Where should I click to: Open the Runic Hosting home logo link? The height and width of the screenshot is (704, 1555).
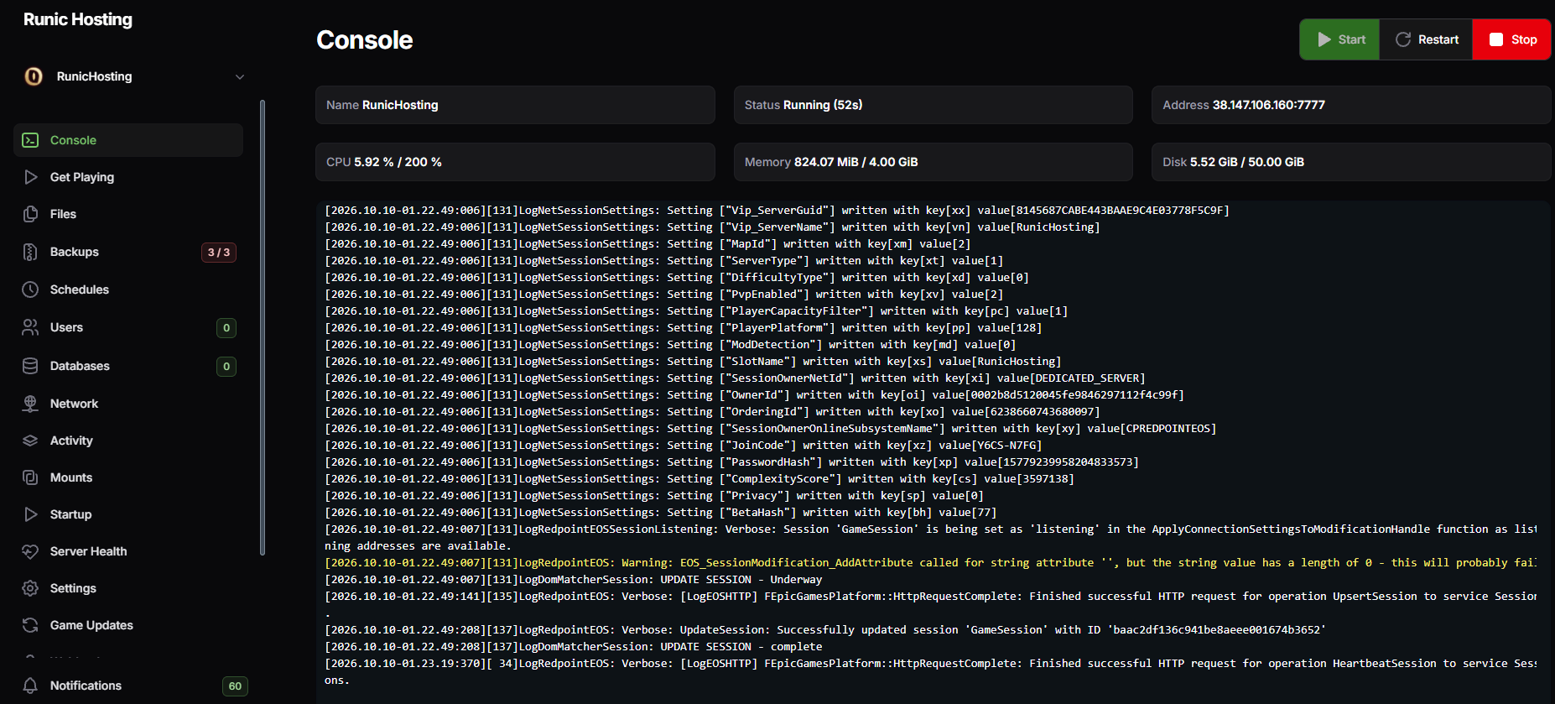pyautogui.click(x=78, y=19)
